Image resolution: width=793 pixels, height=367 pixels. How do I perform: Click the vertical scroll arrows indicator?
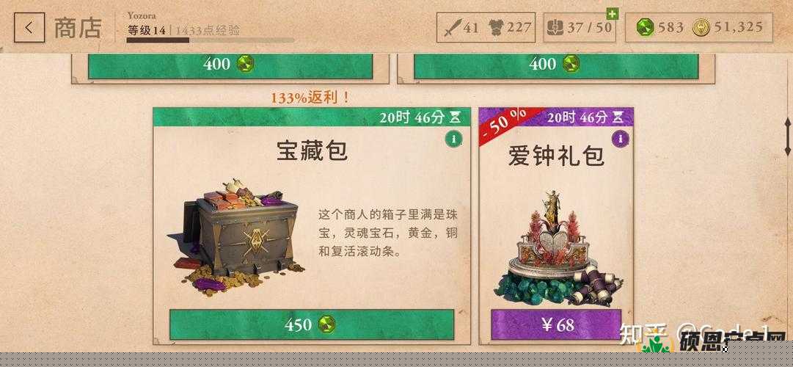pyautogui.click(x=787, y=137)
